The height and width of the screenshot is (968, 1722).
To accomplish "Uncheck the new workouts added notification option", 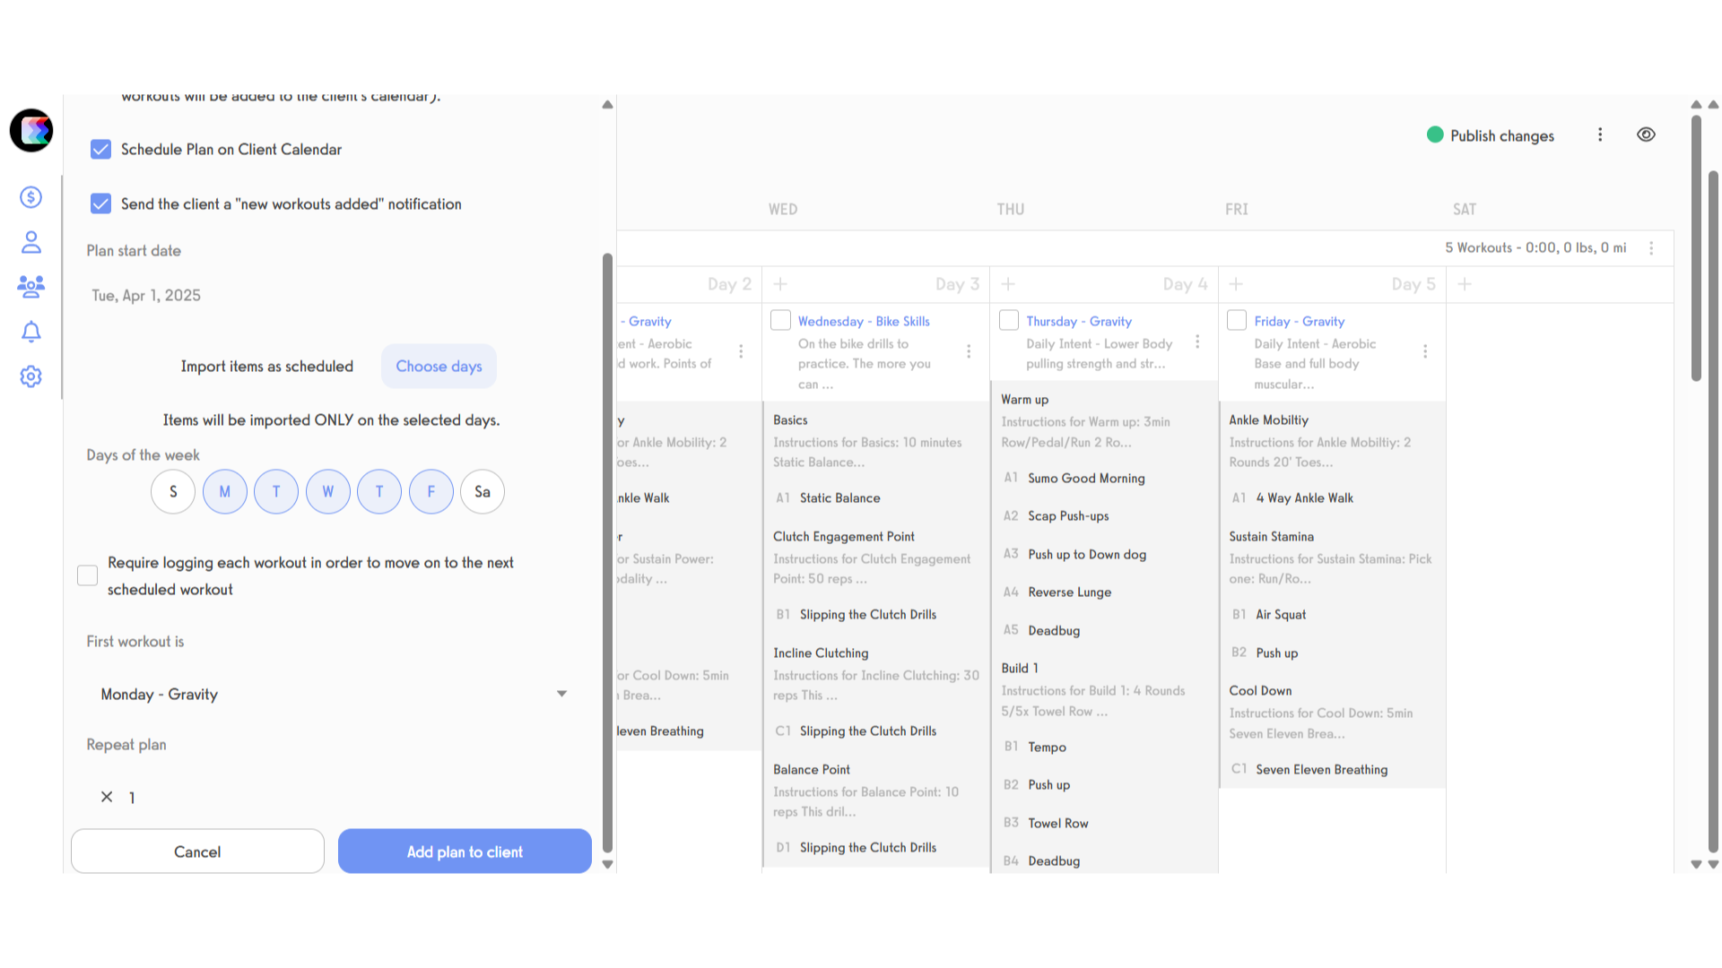I will (x=100, y=203).
